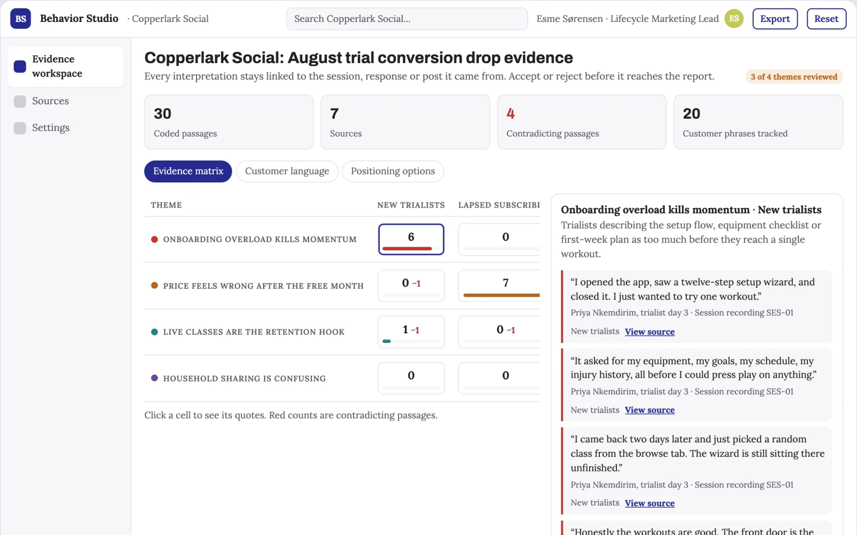Click the Lapsed Subscribers column header
This screenshot has width=857, height=535.
499,205
